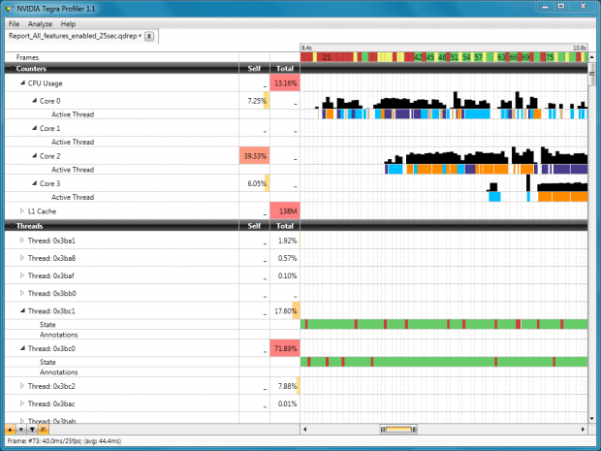Select frame 45 in the Frames bar

click(x=430, y=57)
